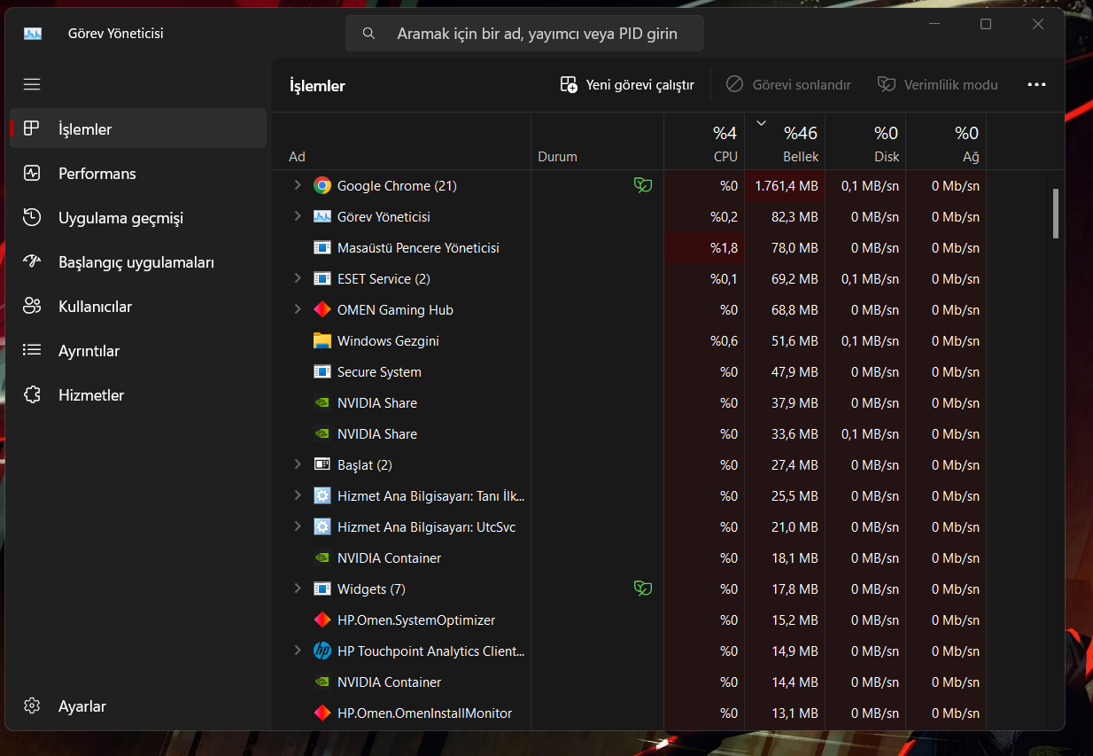The height and width of the screenshot is (756, 1093).
Task: Expand the OMEN Gaming Hub row
Action: coord(298,309)
